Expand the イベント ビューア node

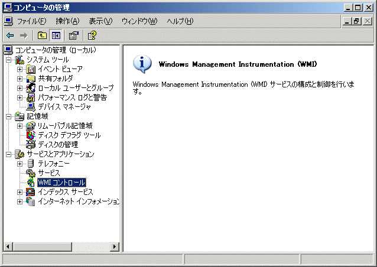coord(19,70)
